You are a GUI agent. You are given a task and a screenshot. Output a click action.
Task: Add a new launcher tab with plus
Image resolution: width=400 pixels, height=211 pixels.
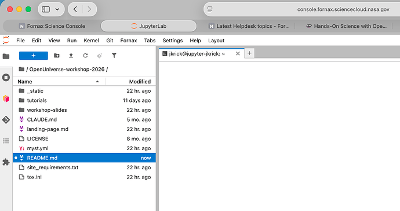(x=249, y=53)
